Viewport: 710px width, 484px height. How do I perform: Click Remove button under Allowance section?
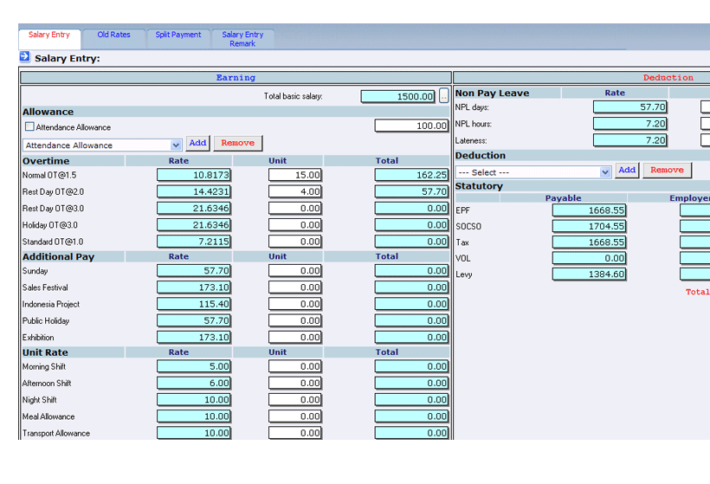237,143
